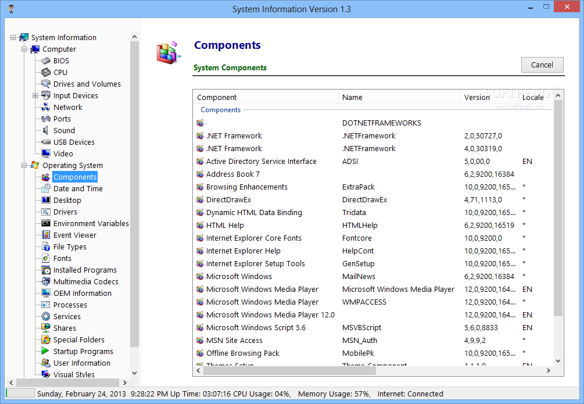This screenshot has width=584, height=404.
Task: Sort by Version column header
Action: (x=489, y=97)
